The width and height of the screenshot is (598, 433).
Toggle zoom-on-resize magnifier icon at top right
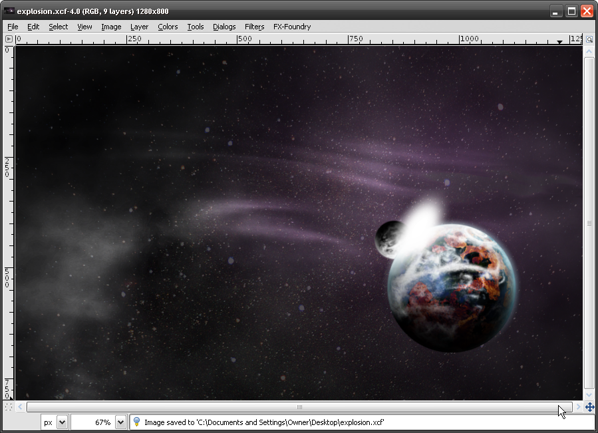click(589, 39)
